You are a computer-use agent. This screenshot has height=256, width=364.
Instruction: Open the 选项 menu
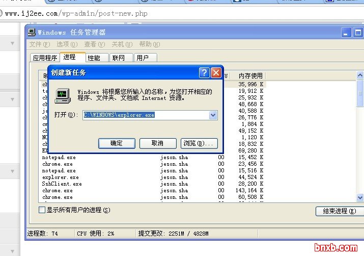[x=65, y=44]
